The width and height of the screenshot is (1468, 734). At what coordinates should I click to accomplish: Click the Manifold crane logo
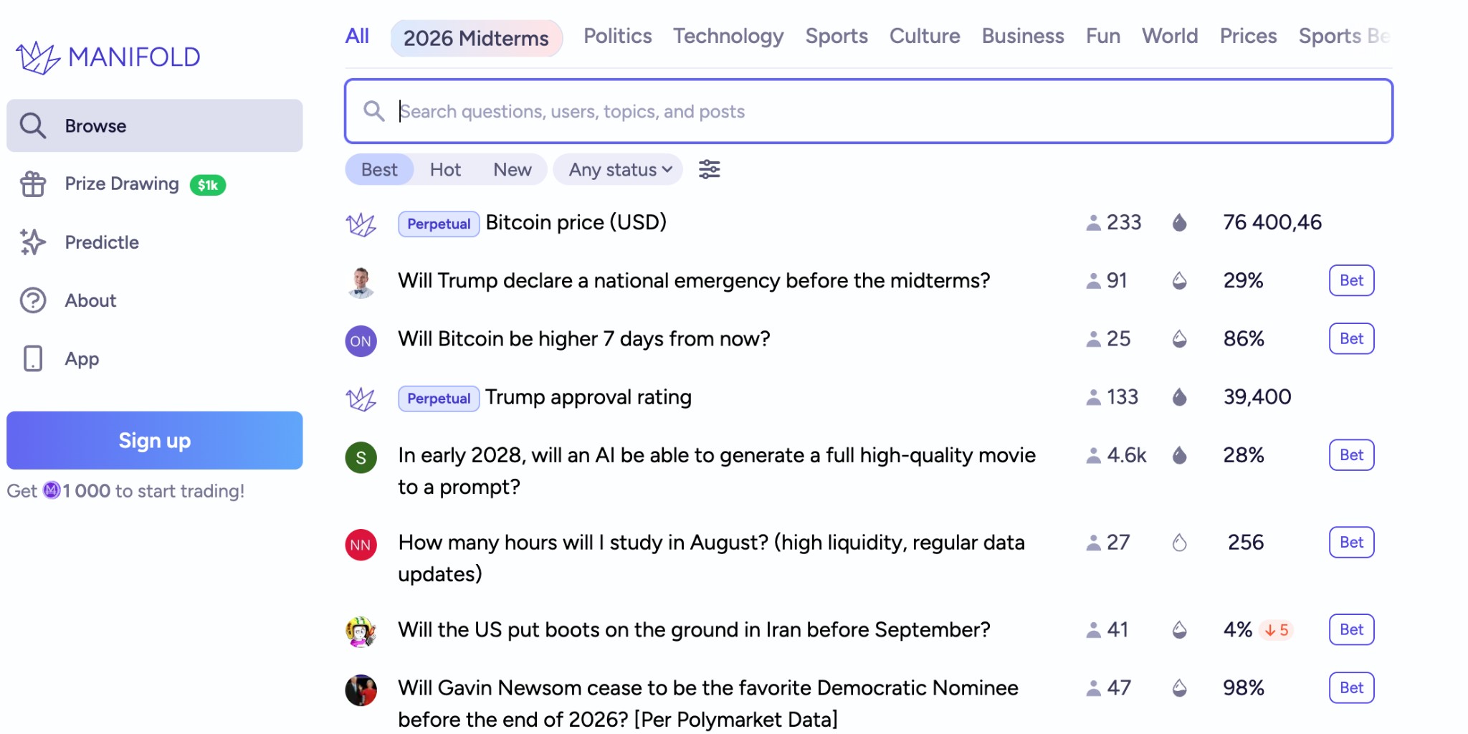click(x=38, y=57)
